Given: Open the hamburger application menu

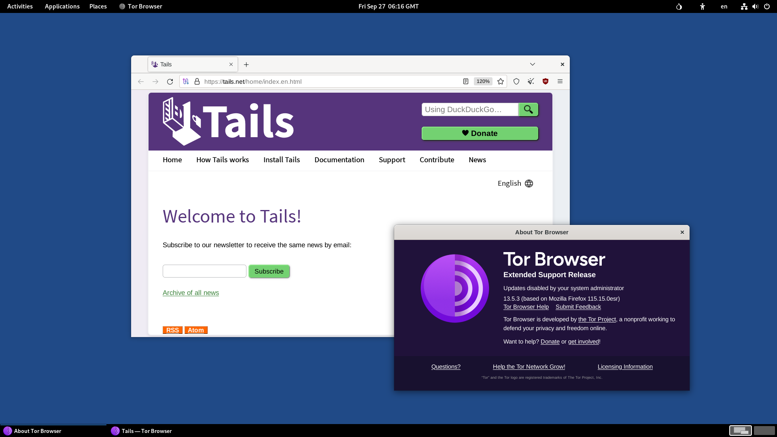Looking at the screenshot, I should [560, 81].
